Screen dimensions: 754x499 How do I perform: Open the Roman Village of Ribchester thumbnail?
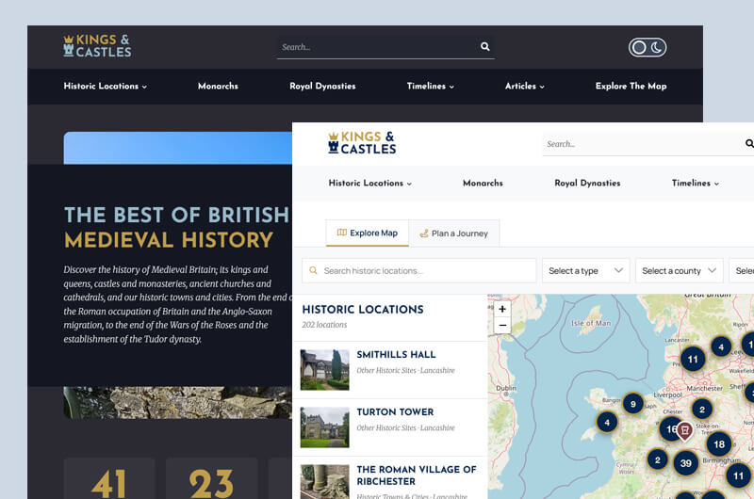click(324, 482)
